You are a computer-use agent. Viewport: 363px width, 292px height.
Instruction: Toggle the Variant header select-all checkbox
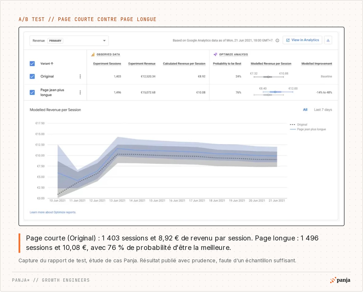coord(32,64)
